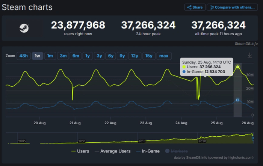This screenshot has width=263, height=166.
Task: Click the 2010 label in navigator
Action: (x=82, y=141)
